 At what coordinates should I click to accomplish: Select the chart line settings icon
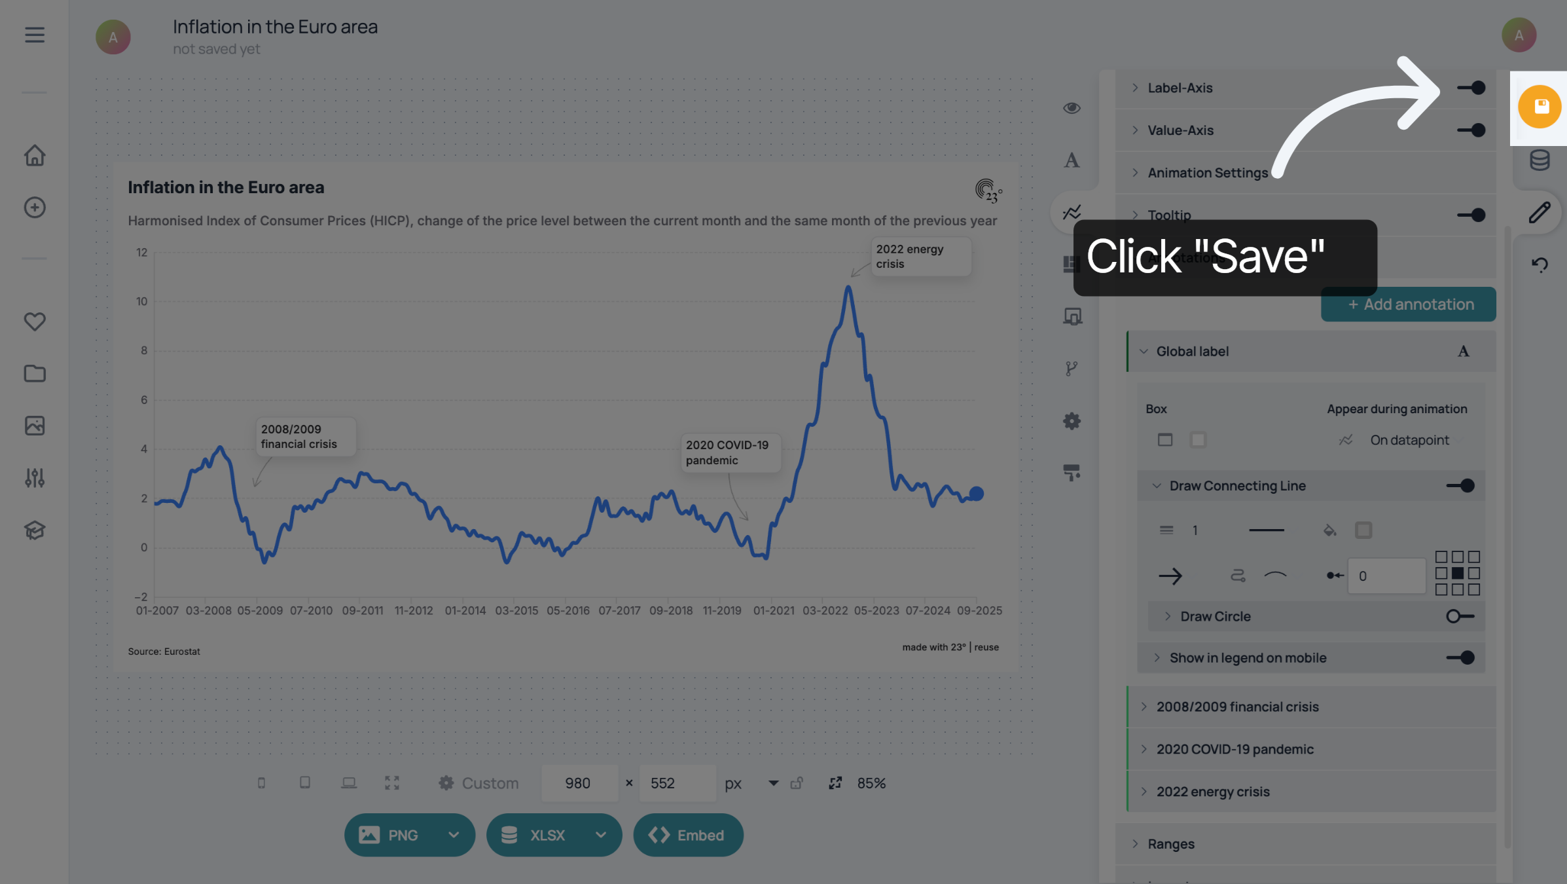coord(1072,212)
